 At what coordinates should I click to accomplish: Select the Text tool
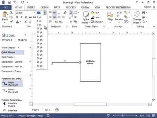pyautogui.click(x=71, y=22)
